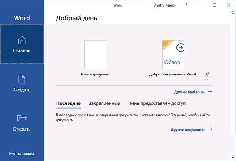
Task: Click the Новый документ label
Action: (x=94, y=74)
